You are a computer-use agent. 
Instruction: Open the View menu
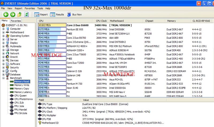pyautogui.click(x=10, y=8)
